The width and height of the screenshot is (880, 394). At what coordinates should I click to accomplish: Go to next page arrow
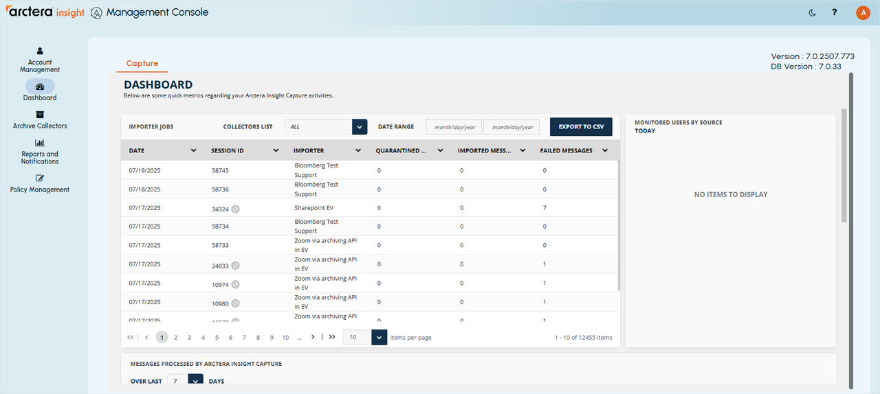click(x=313, y=337)
